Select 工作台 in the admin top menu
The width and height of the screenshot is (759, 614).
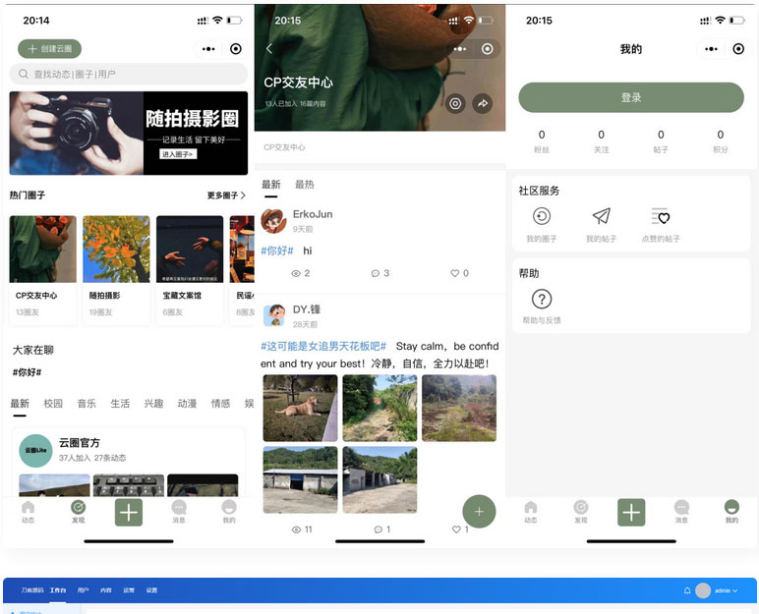tap(58, 590)
